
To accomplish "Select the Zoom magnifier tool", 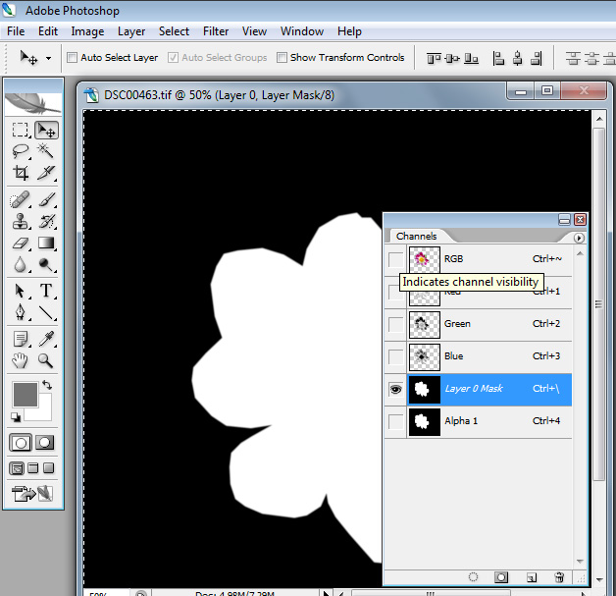I will click(46, 360).
